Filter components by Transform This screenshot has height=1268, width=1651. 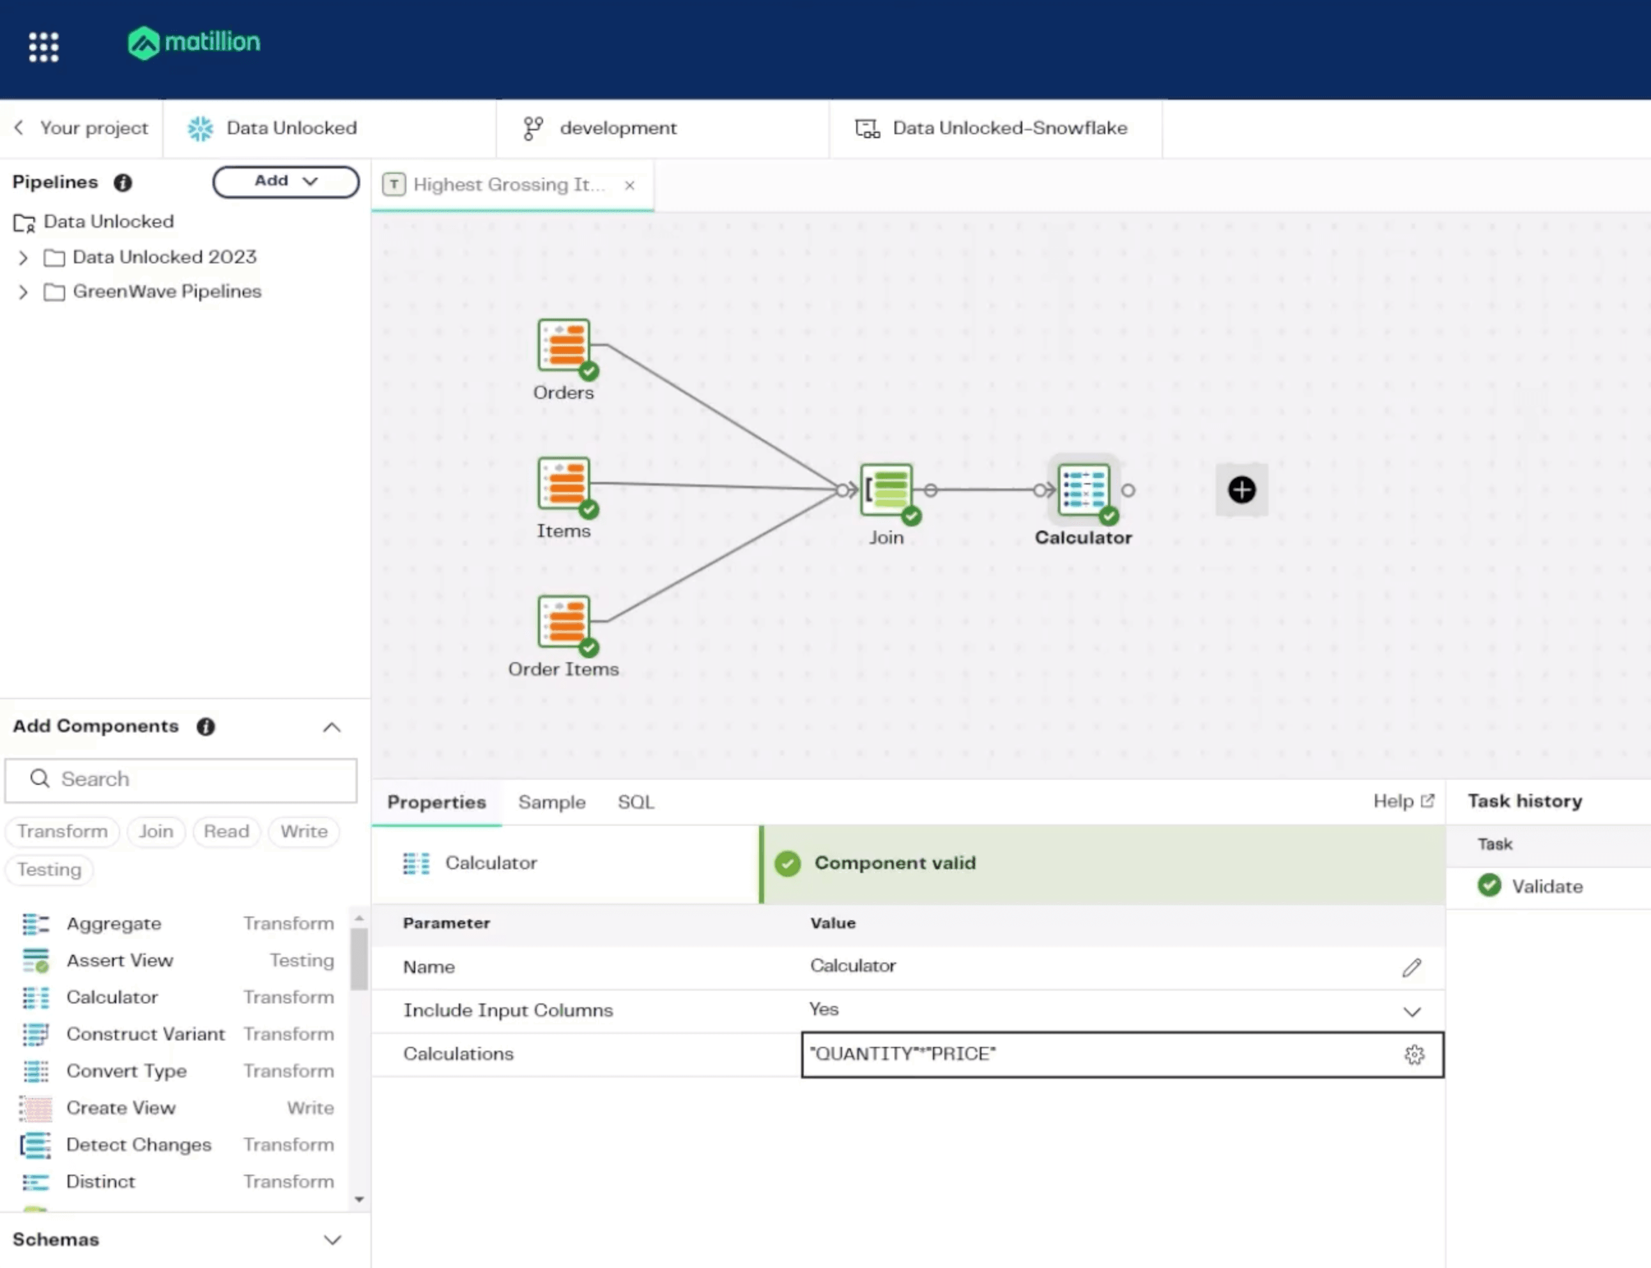click(x=62, y=831)
